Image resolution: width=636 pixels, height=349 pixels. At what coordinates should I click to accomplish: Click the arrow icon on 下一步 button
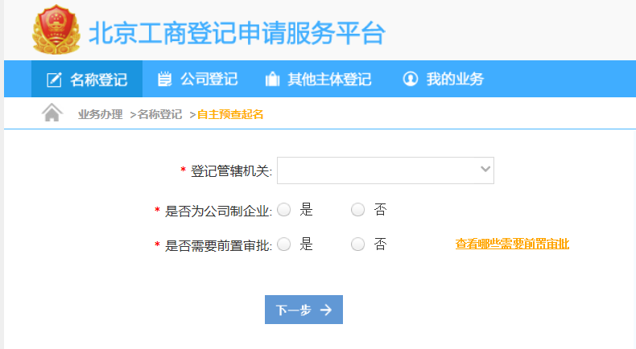click(325, 310)
